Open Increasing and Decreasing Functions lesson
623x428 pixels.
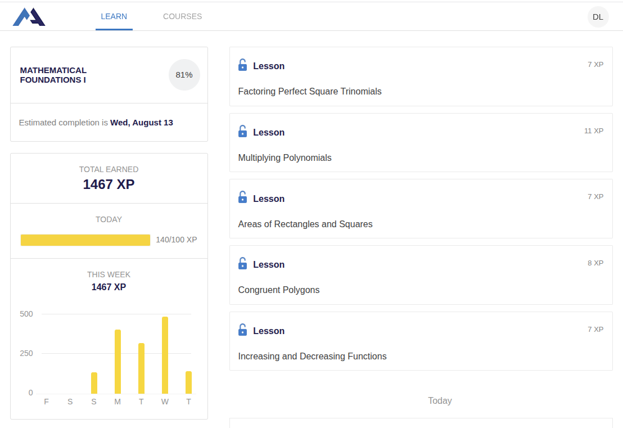coord(312,356)
